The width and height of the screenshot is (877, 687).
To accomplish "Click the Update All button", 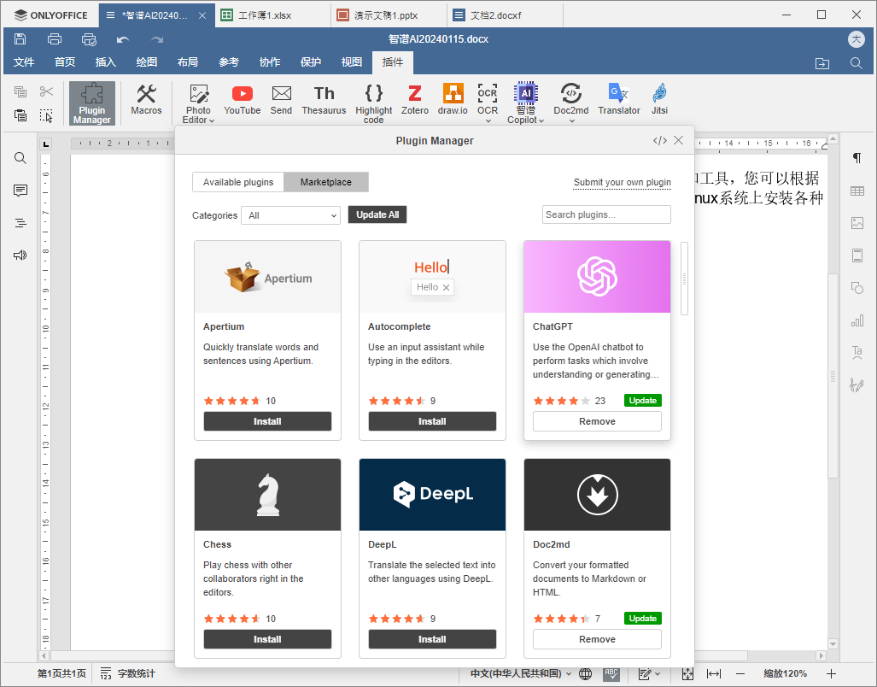I will pos(377,214).
